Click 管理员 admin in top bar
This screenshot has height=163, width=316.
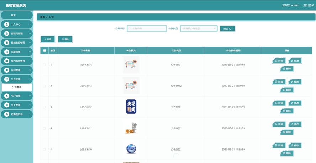tap(291, 5)
